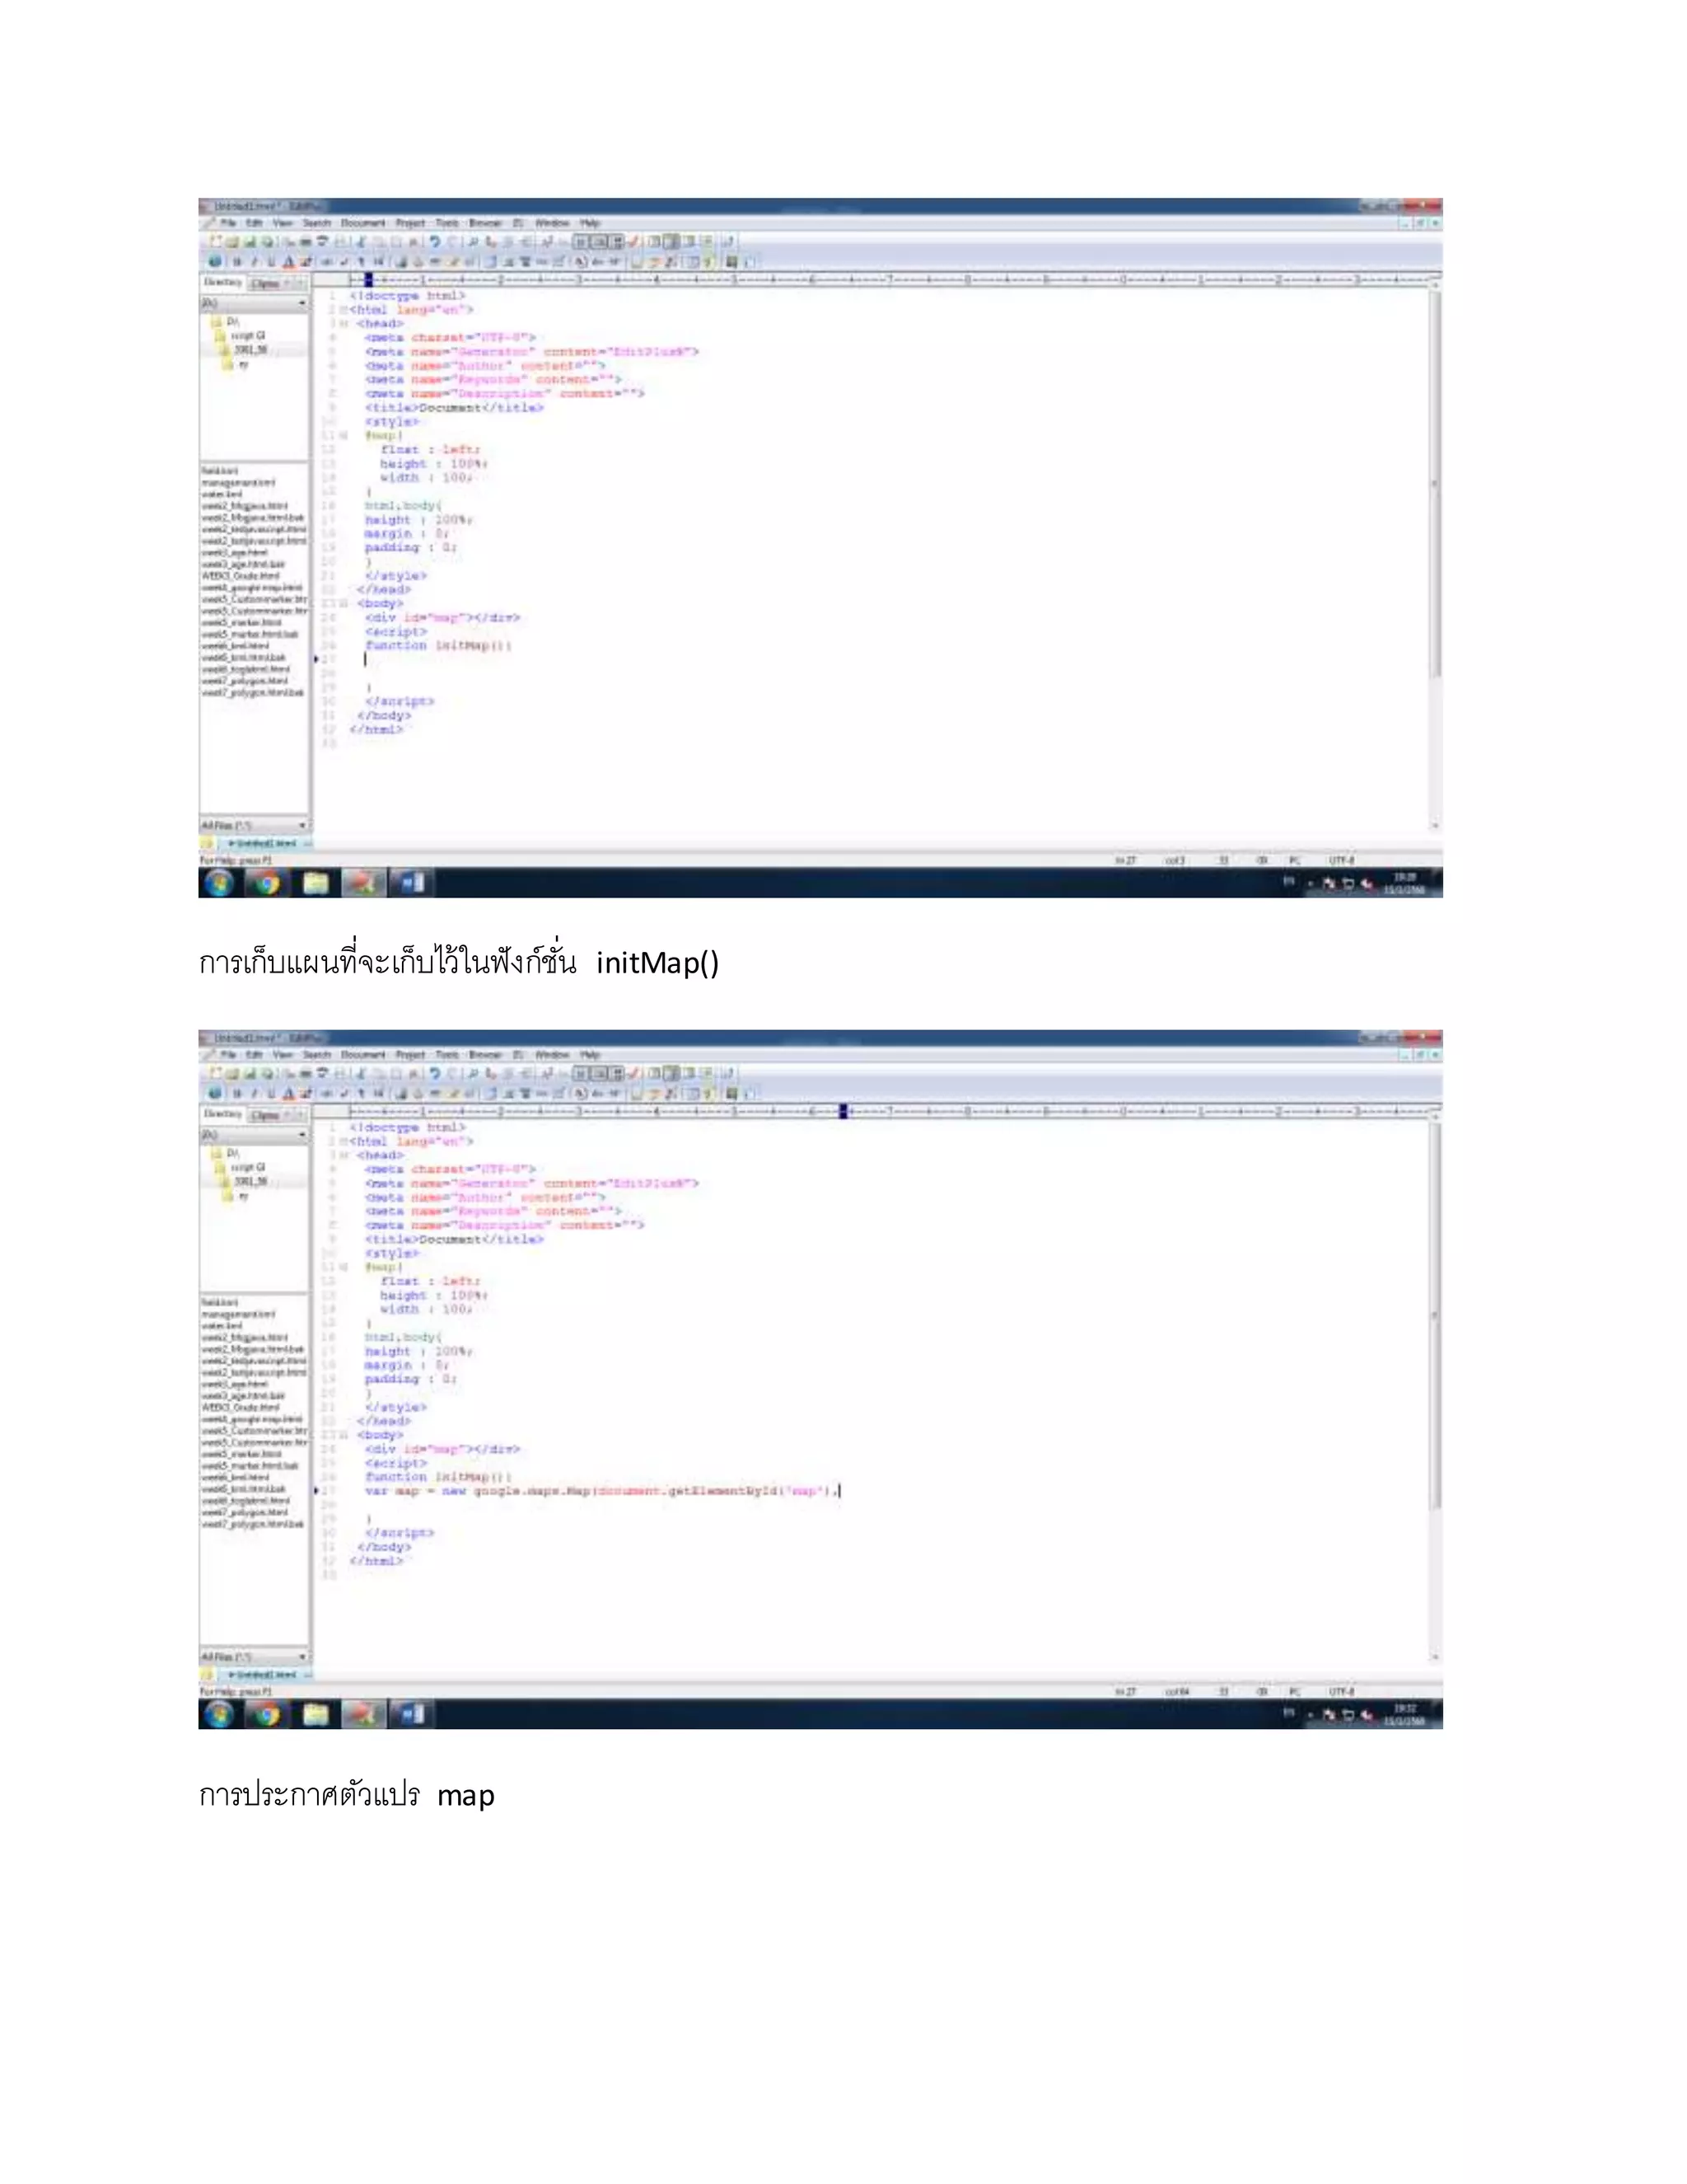Click Open file icon in upper EditPlus toolbar
Image resolution: width=1687 pixels, height=2184 pixels.
coord(231,241)
